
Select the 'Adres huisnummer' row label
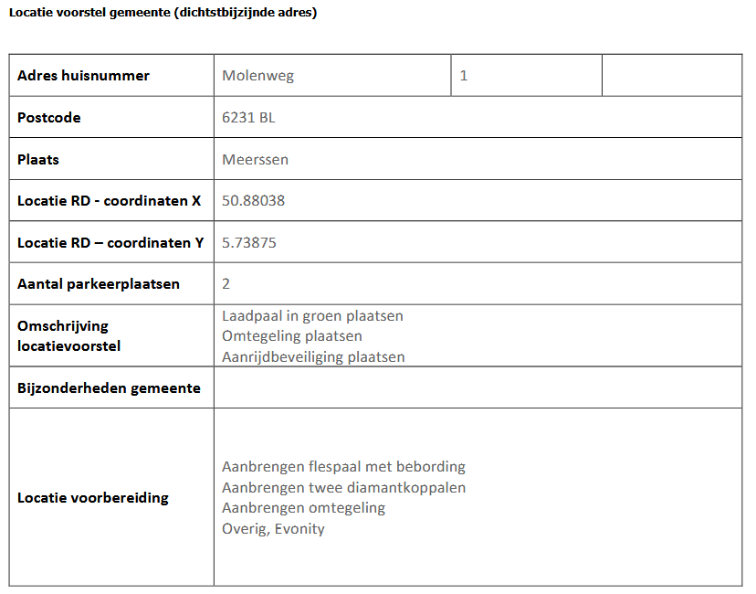(x=83, y=76)
